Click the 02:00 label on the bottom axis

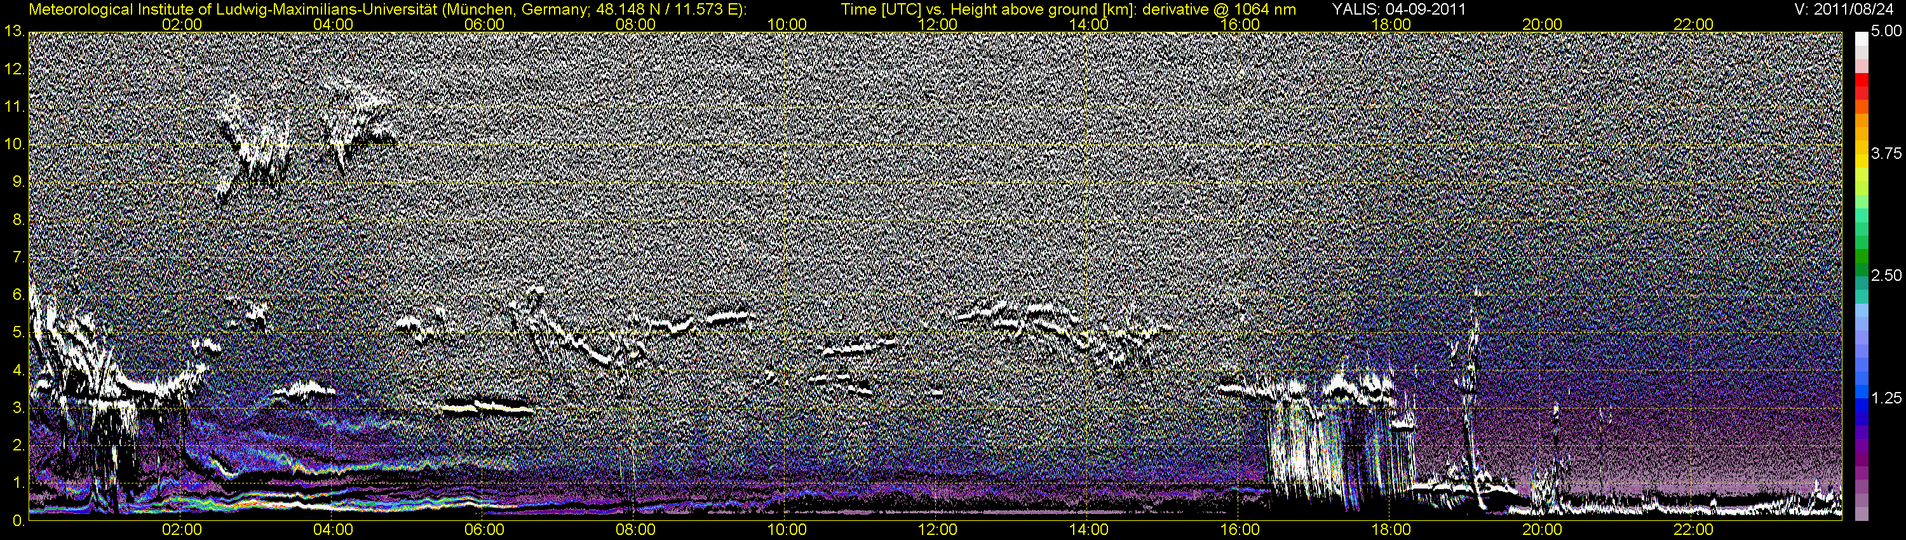point(182,530)
